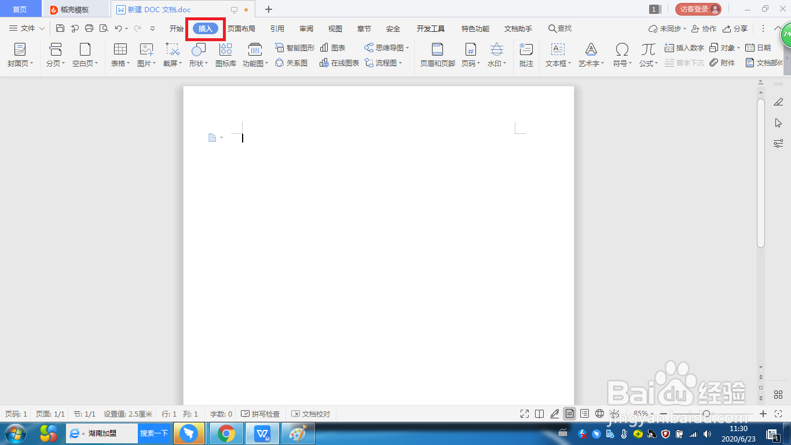Click the zoom slider handle
Image resolution: width=791 pixels, height=445 pixels.
706,414
